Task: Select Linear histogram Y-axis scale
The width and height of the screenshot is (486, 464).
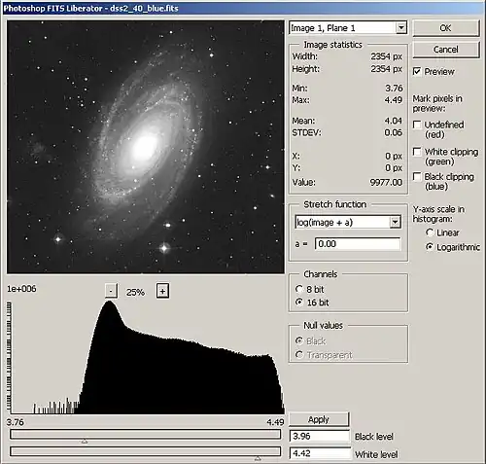Action: click(430, 232)
